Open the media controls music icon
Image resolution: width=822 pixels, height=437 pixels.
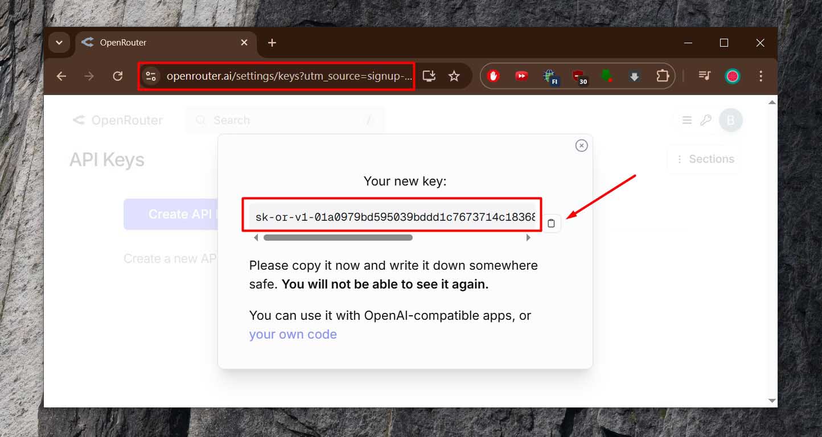704,76
